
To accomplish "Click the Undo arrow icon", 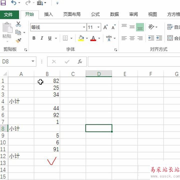I will tap(13, 3).
